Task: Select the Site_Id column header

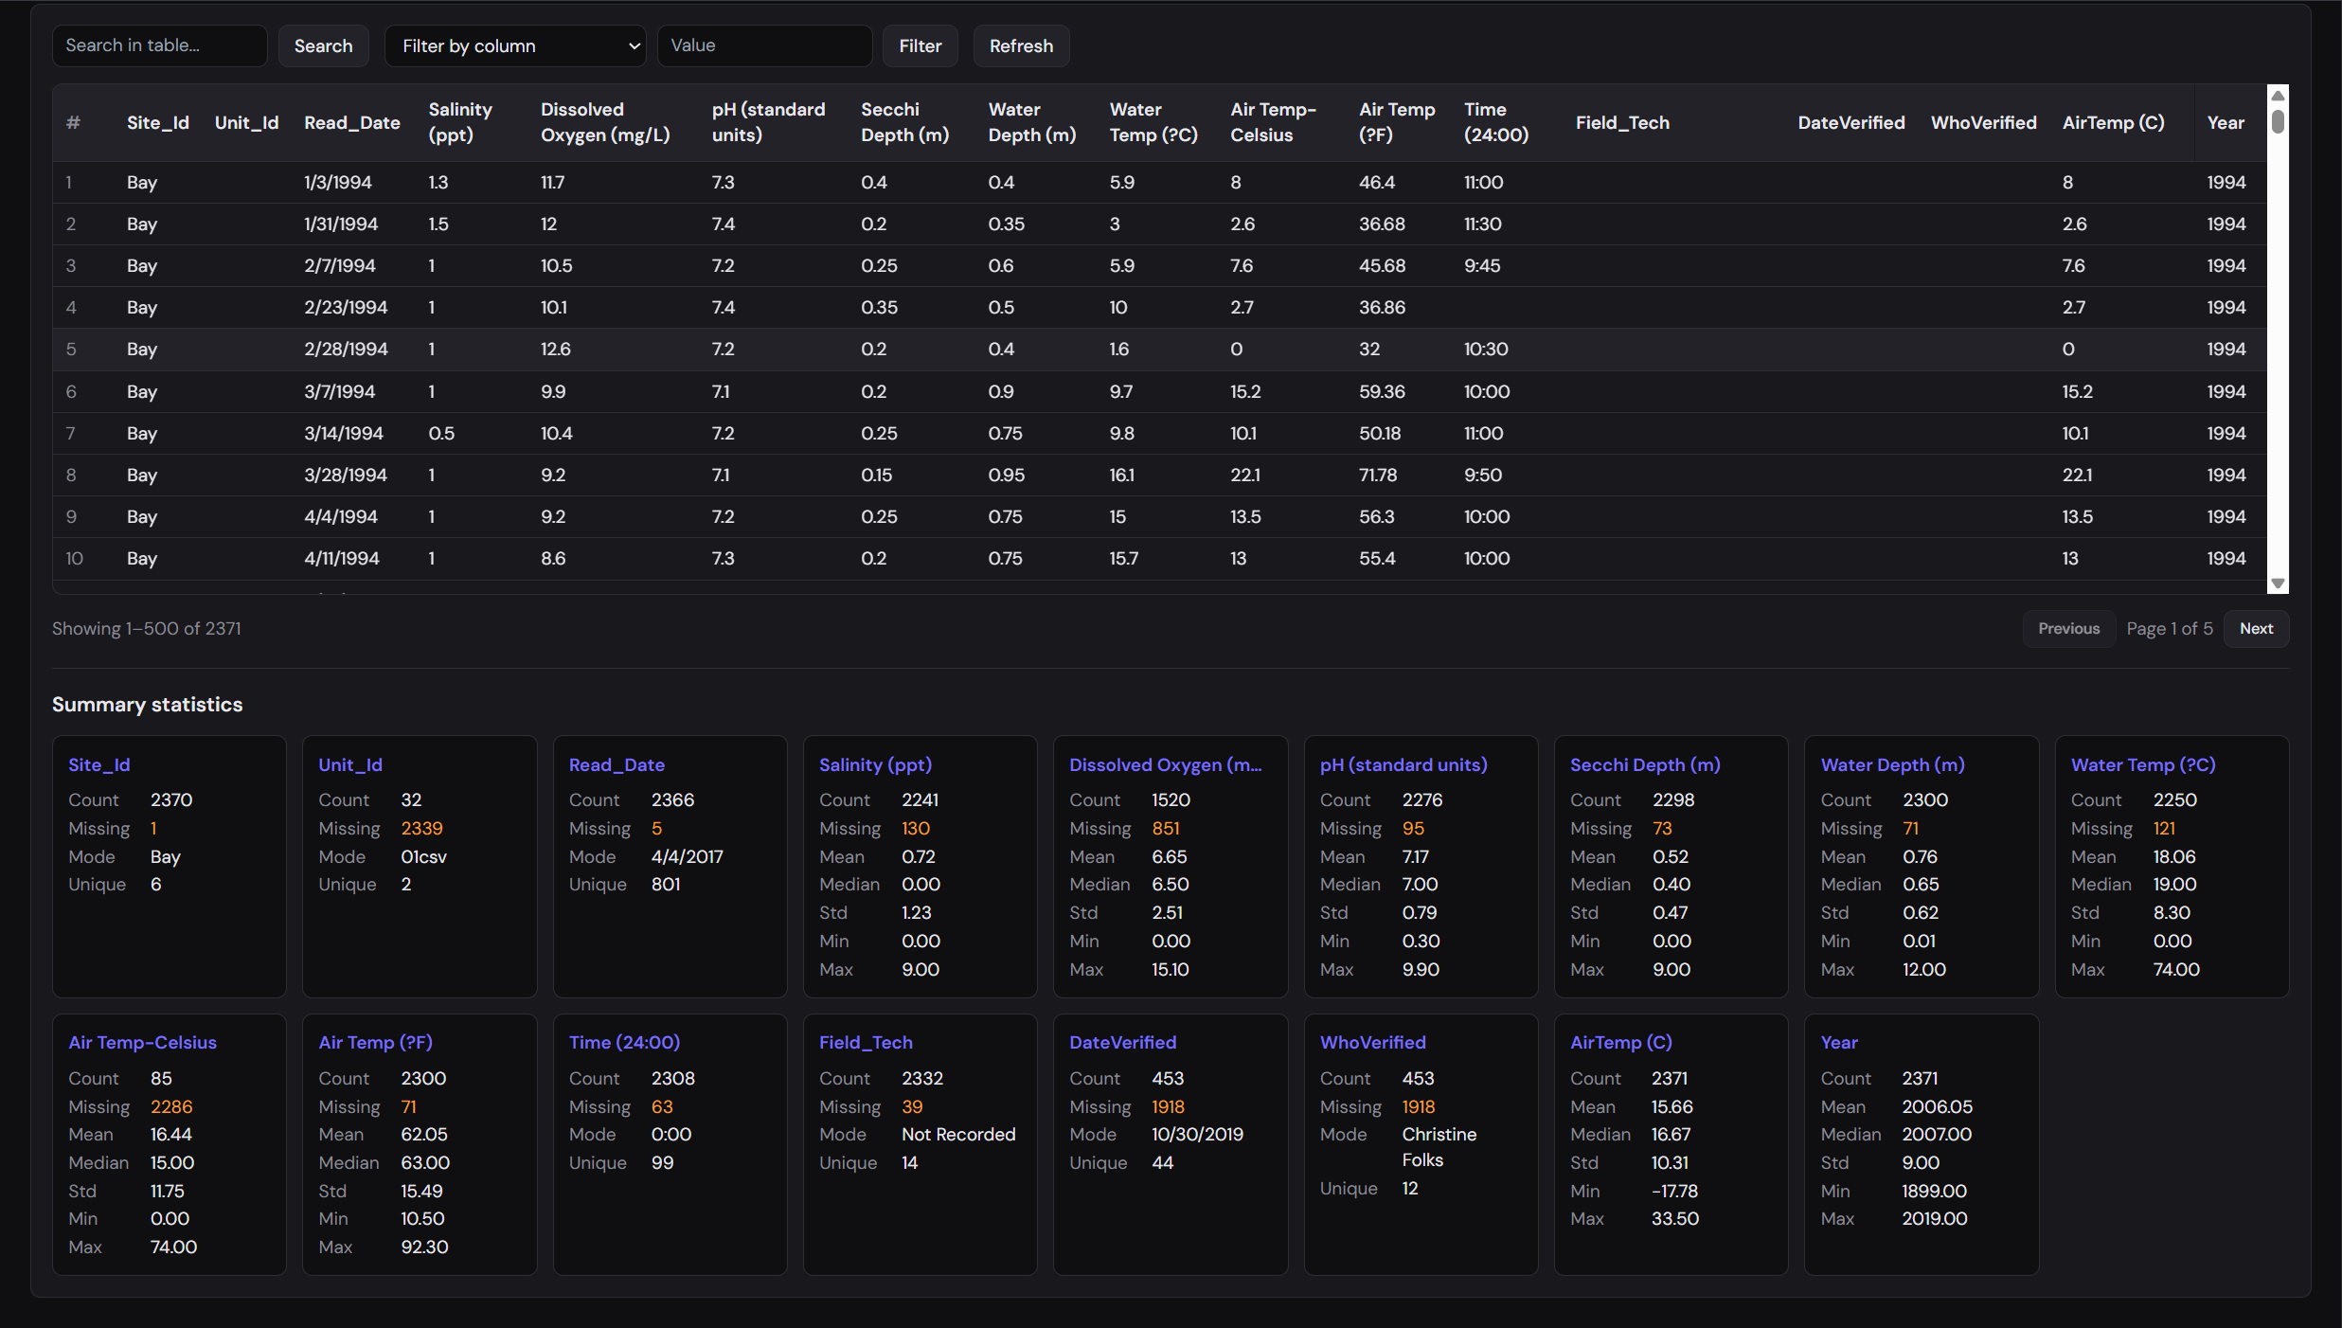Action: click(157, 122)
